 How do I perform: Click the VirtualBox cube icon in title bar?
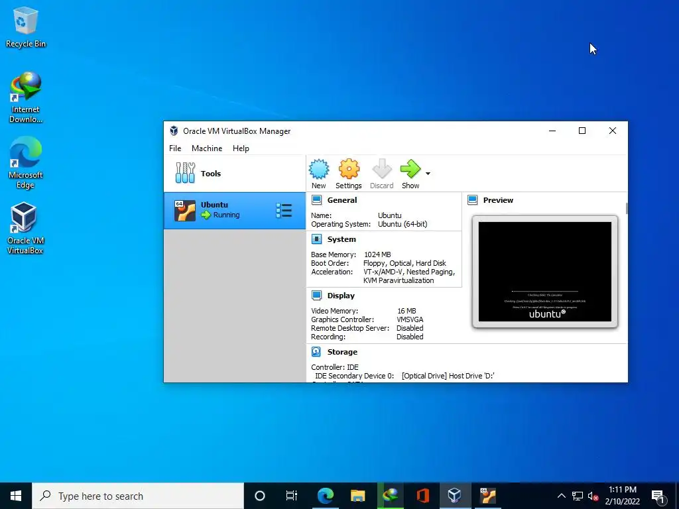(x=174, y=131)
